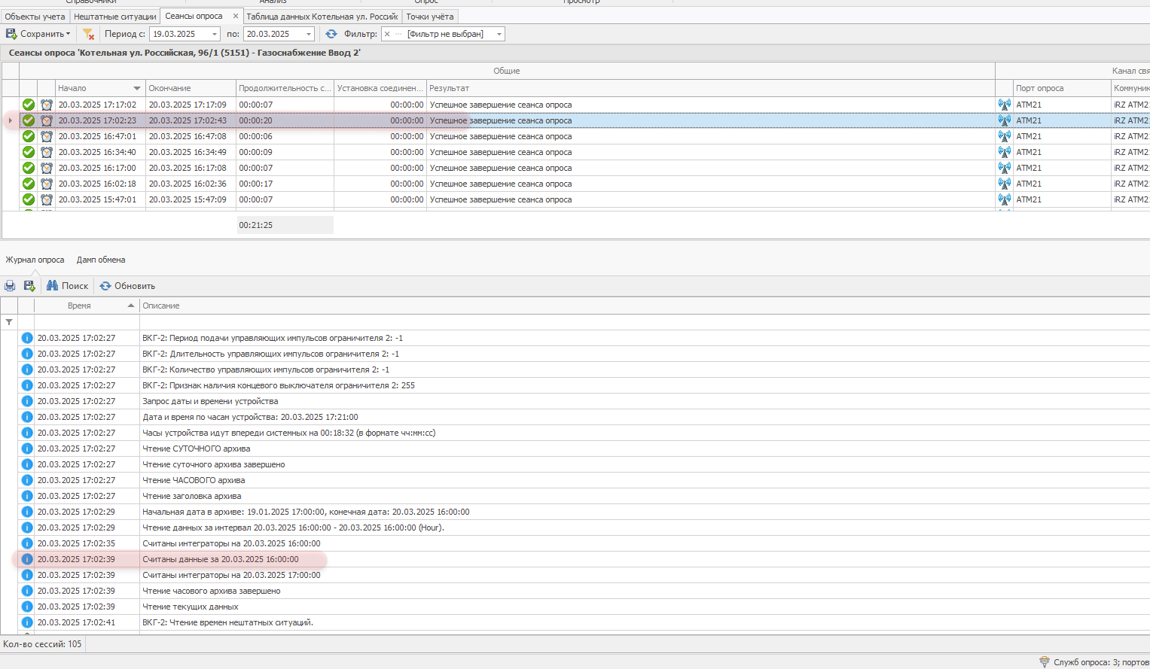
Task: Click the antenna icon in 16:17:00 session row
Action: pyautogui.click(x=1004, y=168)
